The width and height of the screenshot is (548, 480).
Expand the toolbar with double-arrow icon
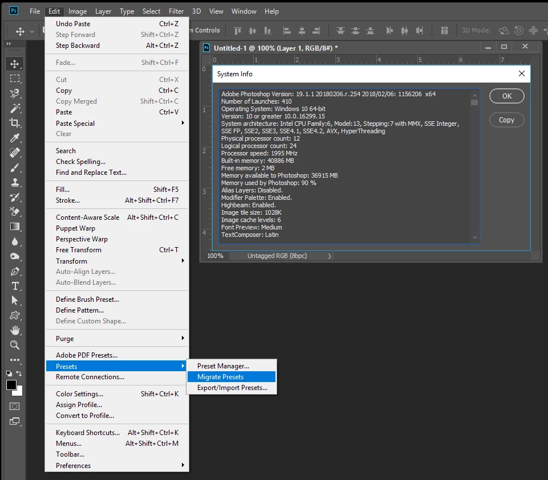(x=9, y=44)
